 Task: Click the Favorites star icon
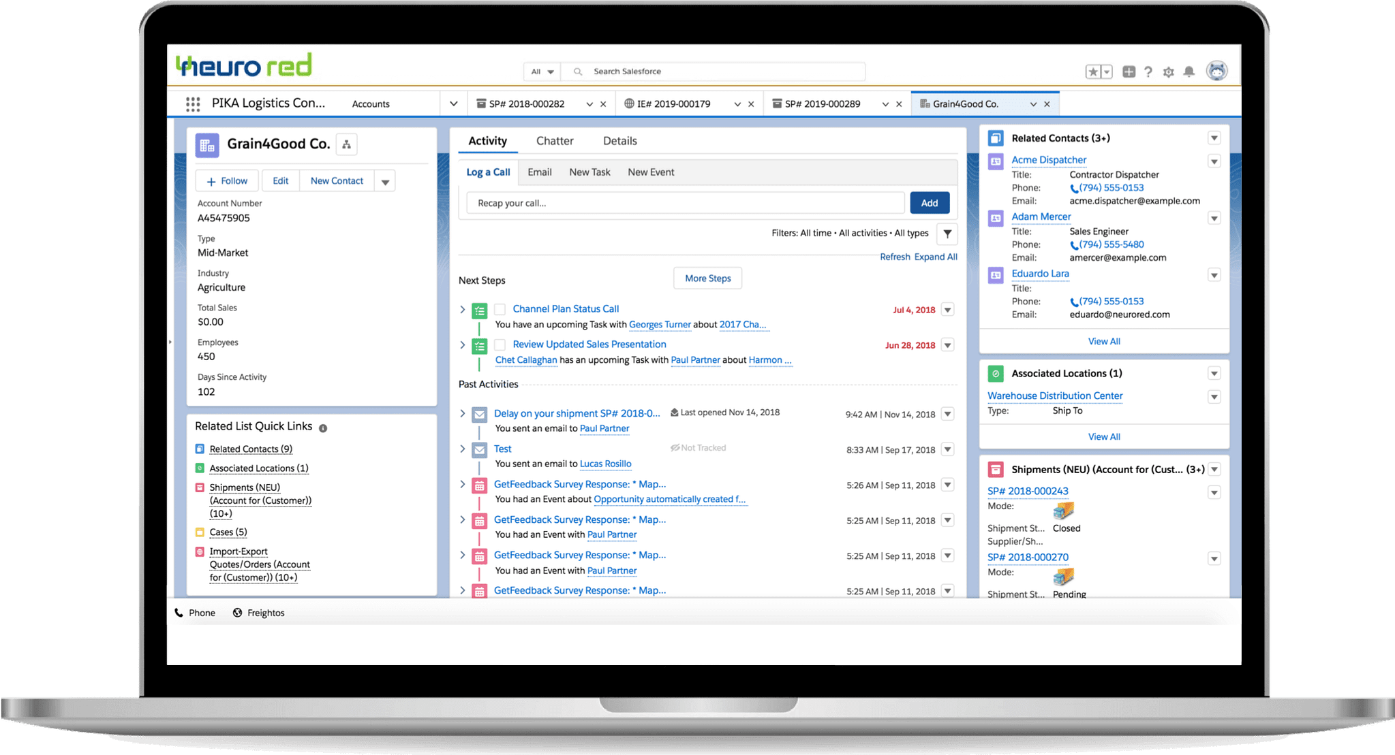tap(1092, 71)
